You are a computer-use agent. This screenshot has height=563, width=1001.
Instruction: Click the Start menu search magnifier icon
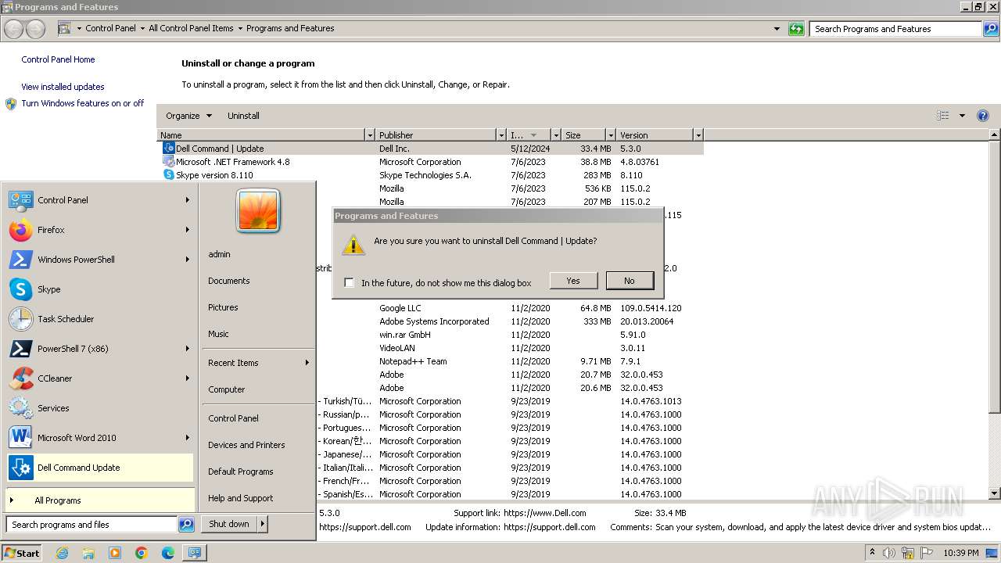186,525
